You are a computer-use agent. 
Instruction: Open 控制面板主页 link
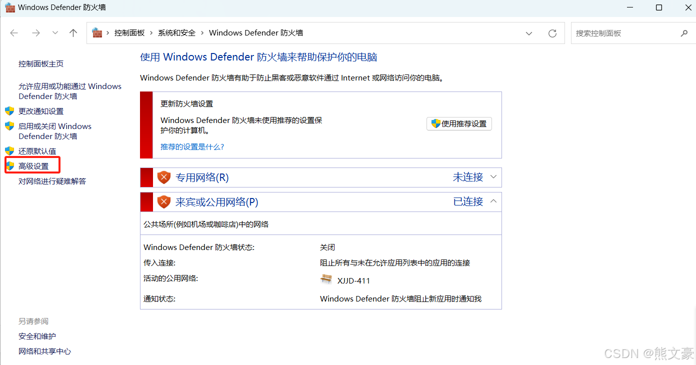41,64
